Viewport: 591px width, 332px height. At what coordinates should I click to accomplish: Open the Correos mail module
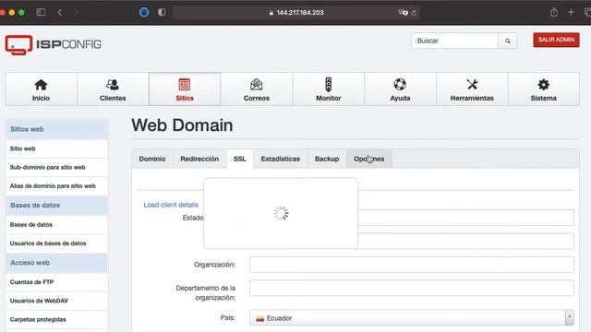(x=257, y=89)
